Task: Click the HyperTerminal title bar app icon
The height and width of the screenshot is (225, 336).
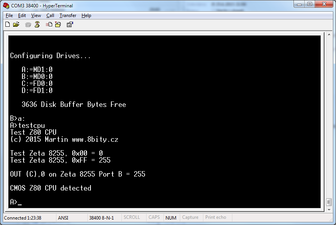Action: click(6, 5)
